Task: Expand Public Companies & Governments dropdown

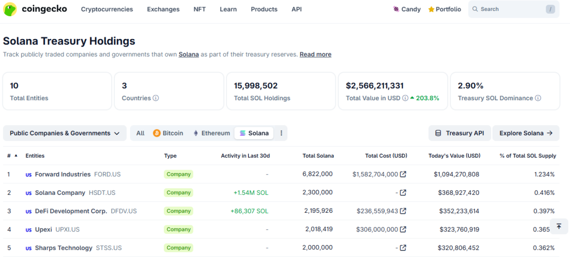Action: (x=65, y=133)
